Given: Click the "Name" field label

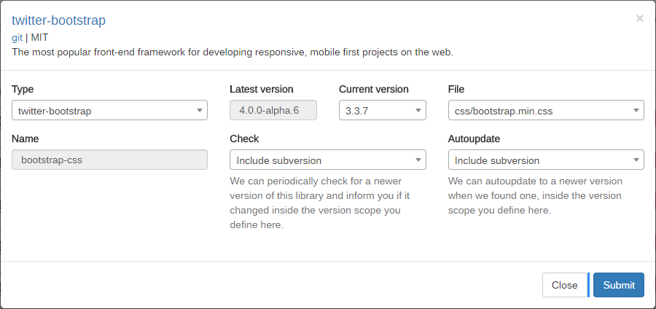Looking at the screenshot, I should coord(26,138).
